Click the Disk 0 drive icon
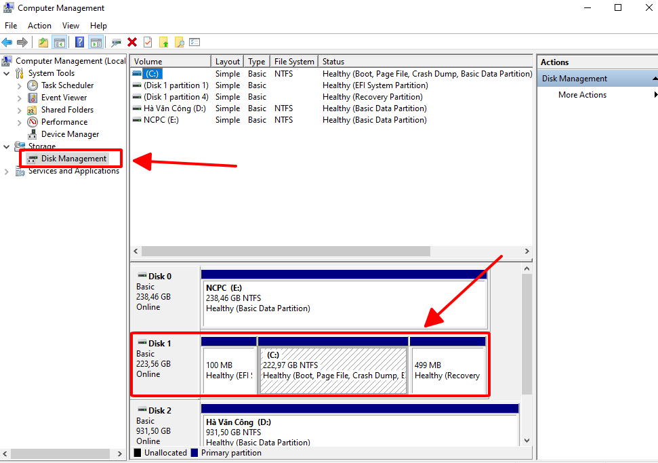This screenshot has height=463, width=658. (x=142, y=275)
